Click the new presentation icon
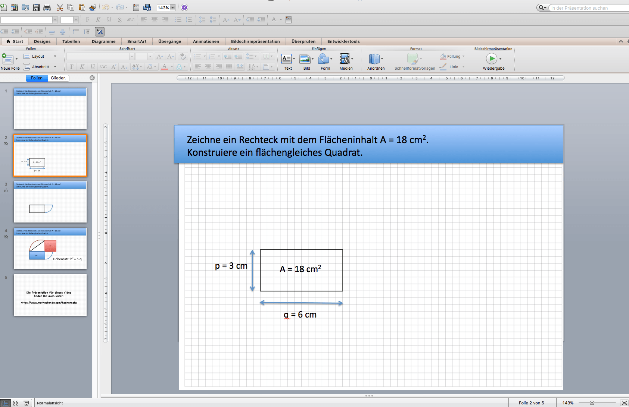The height and width of the screenshot is (407, 629). [3, 7]
